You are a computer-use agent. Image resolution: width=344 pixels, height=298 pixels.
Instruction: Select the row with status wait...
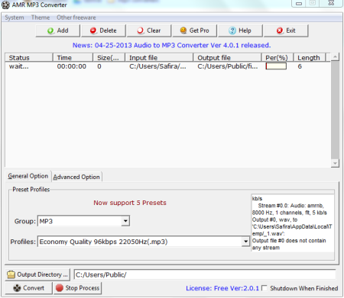(168, 66)
